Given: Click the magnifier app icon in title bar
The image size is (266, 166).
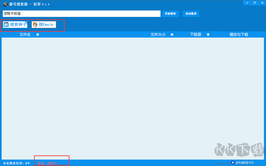Looking at the screenshot, I should pos(5,4).
